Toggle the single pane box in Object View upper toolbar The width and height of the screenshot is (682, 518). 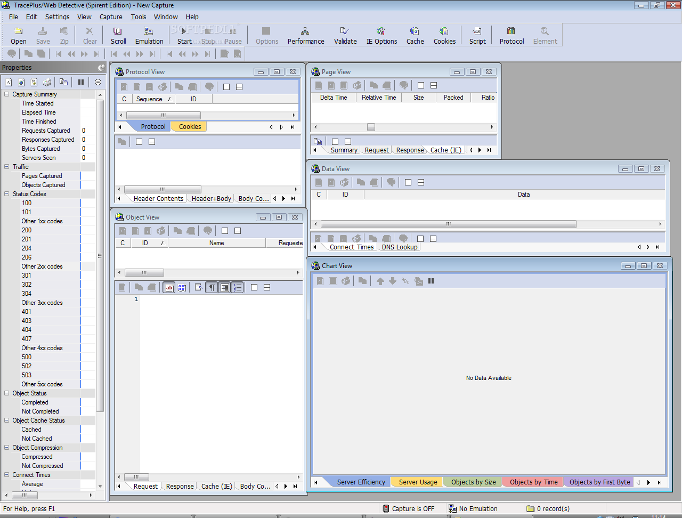point(225,231)
